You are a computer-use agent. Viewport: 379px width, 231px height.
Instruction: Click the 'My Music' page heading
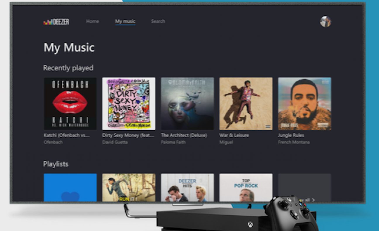pos(69,48)
